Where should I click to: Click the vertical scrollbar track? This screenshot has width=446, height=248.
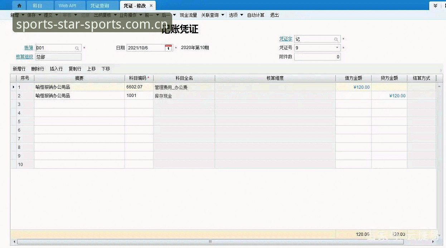(439, 161)
